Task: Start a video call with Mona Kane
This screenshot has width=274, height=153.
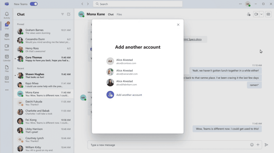Action: pos(256,14)
